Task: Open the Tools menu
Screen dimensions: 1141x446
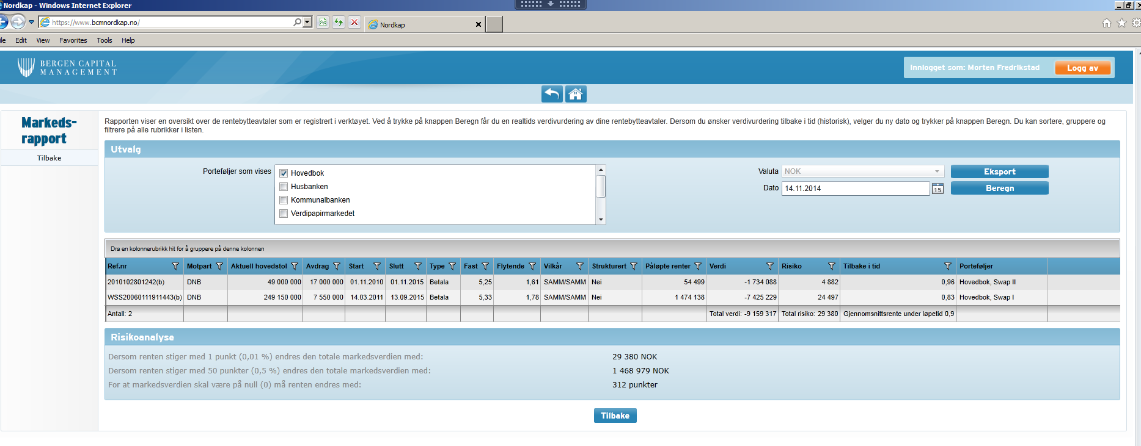Action: pos(105,40)
